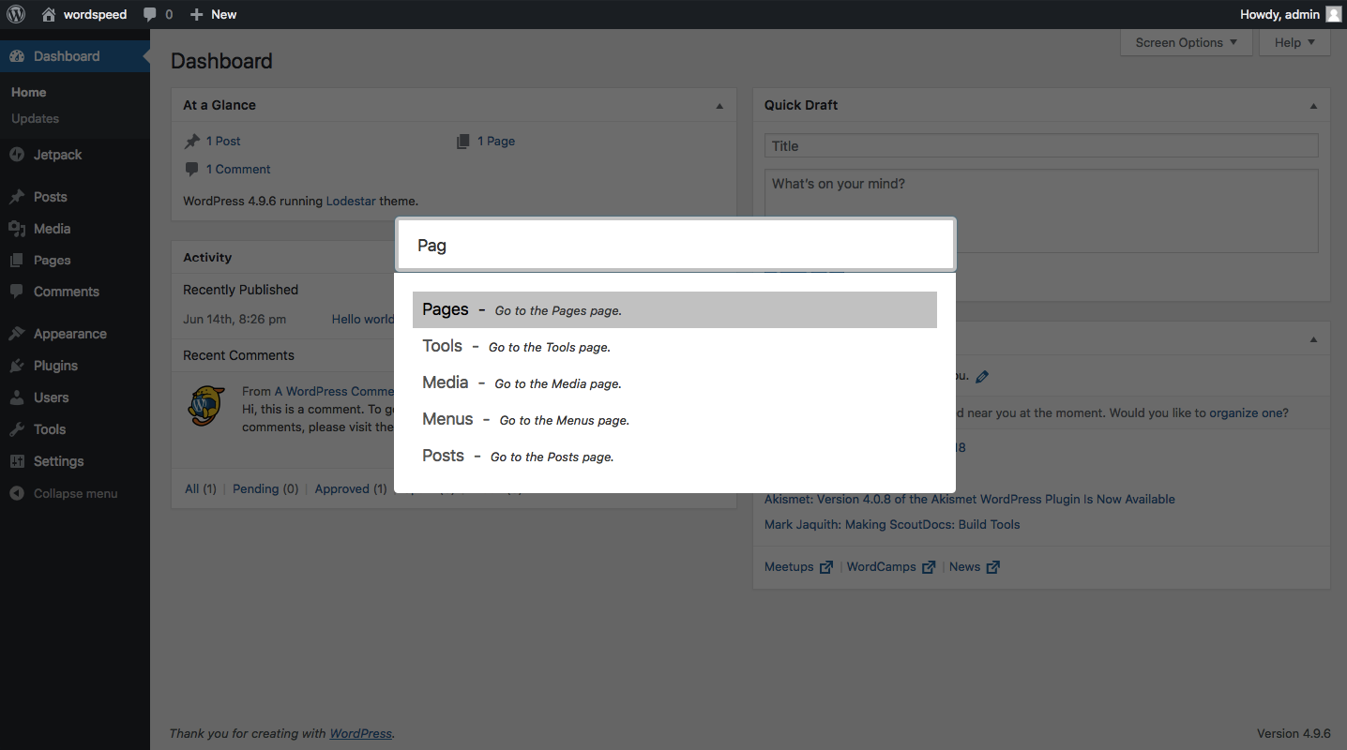Click the Jetpack sidebar icon
Viewport: 1347px width, 750px height.
17,155
